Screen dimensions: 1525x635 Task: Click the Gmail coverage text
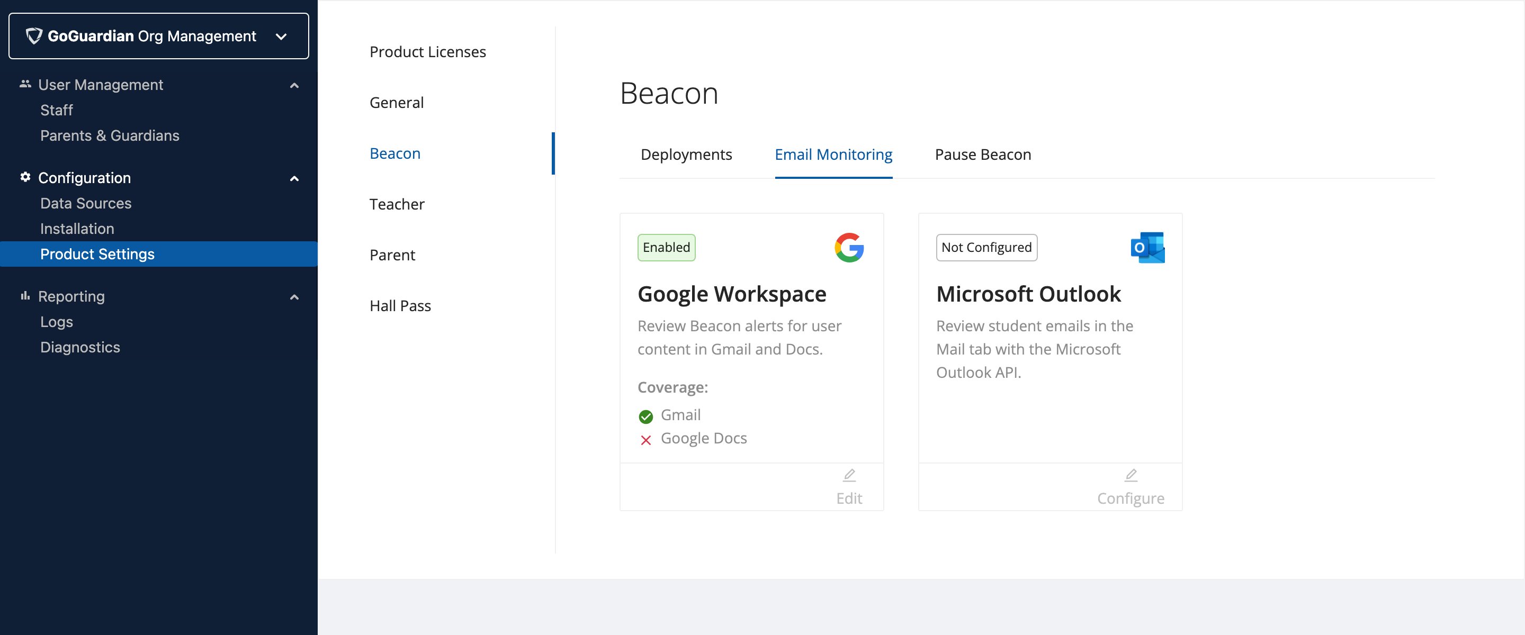tap(680, 415)
